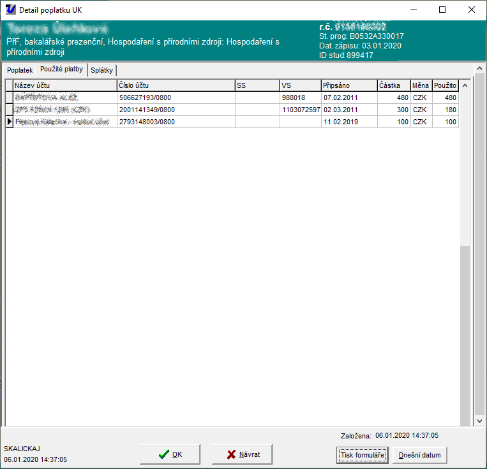Click the VS cell 1103072597
The image size is (487, 469).
tap(300, 110)
